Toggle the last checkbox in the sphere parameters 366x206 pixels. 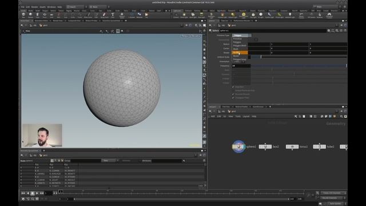[x=233, y=98]
